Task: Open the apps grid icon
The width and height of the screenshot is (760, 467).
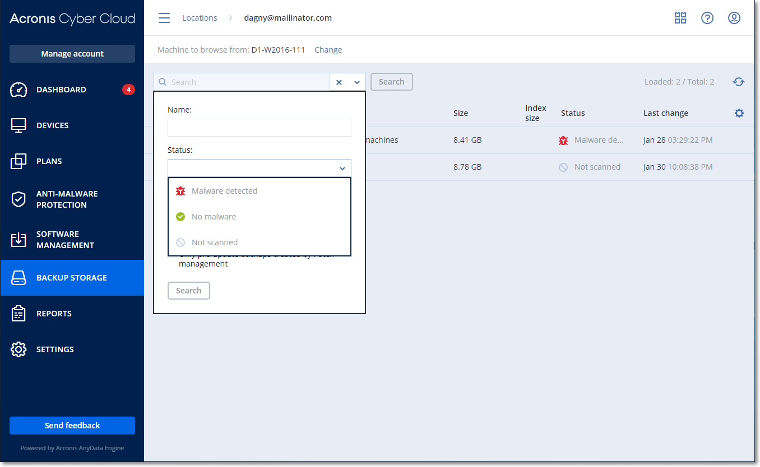Action: (x=680, y=18)
